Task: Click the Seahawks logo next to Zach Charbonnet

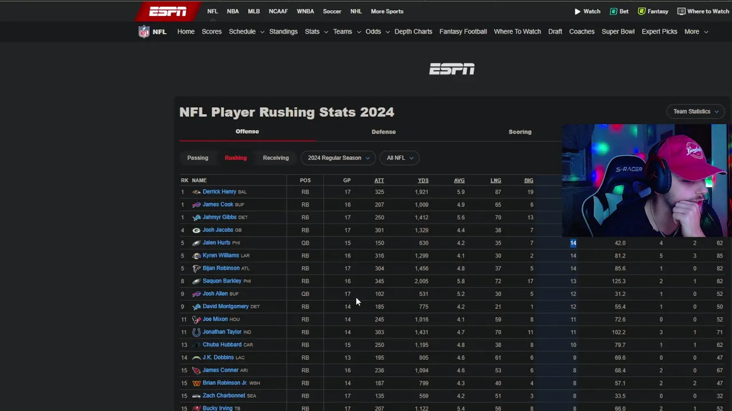Action: 196,396
